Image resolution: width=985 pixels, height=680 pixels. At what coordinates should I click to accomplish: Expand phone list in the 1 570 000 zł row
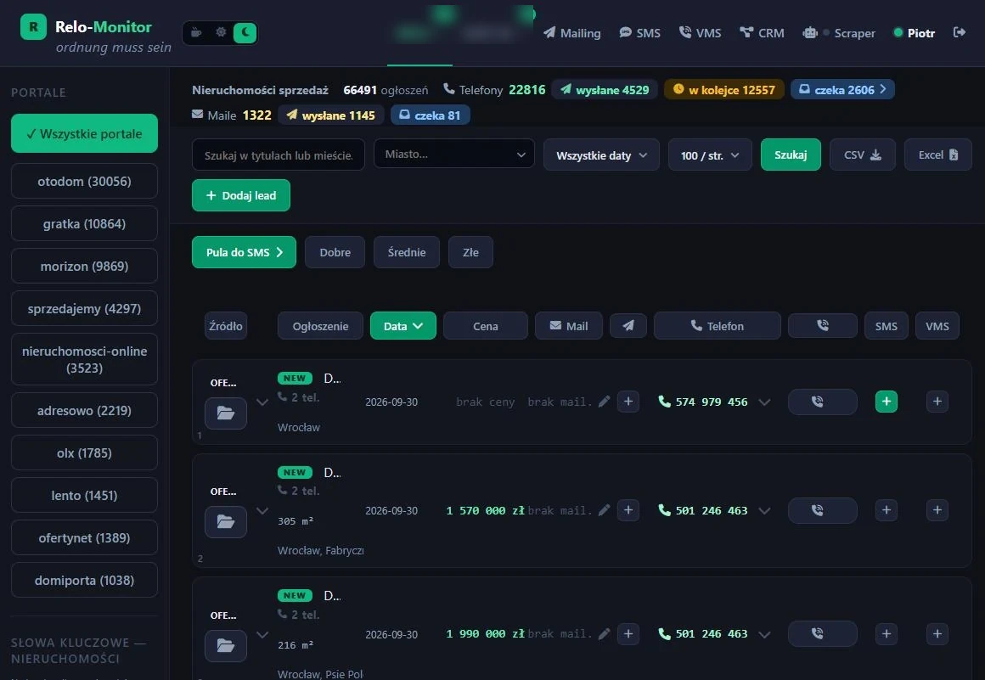click(764, 510)
